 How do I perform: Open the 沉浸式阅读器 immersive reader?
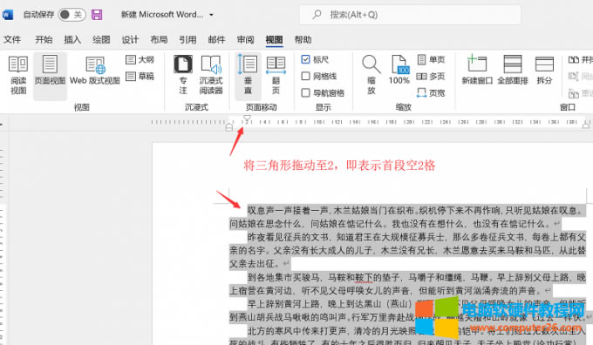coord(211,75)
